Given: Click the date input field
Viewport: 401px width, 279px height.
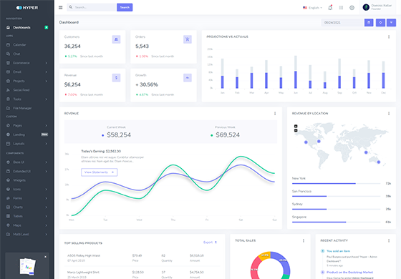Looking at the screenshot, I should [343, 22].
